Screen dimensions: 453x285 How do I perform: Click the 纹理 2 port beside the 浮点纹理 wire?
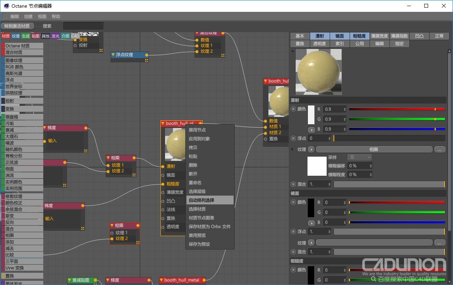[197, 51]
